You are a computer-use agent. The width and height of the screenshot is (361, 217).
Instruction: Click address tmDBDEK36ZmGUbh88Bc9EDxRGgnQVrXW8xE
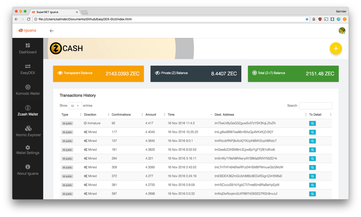[248, 176]
